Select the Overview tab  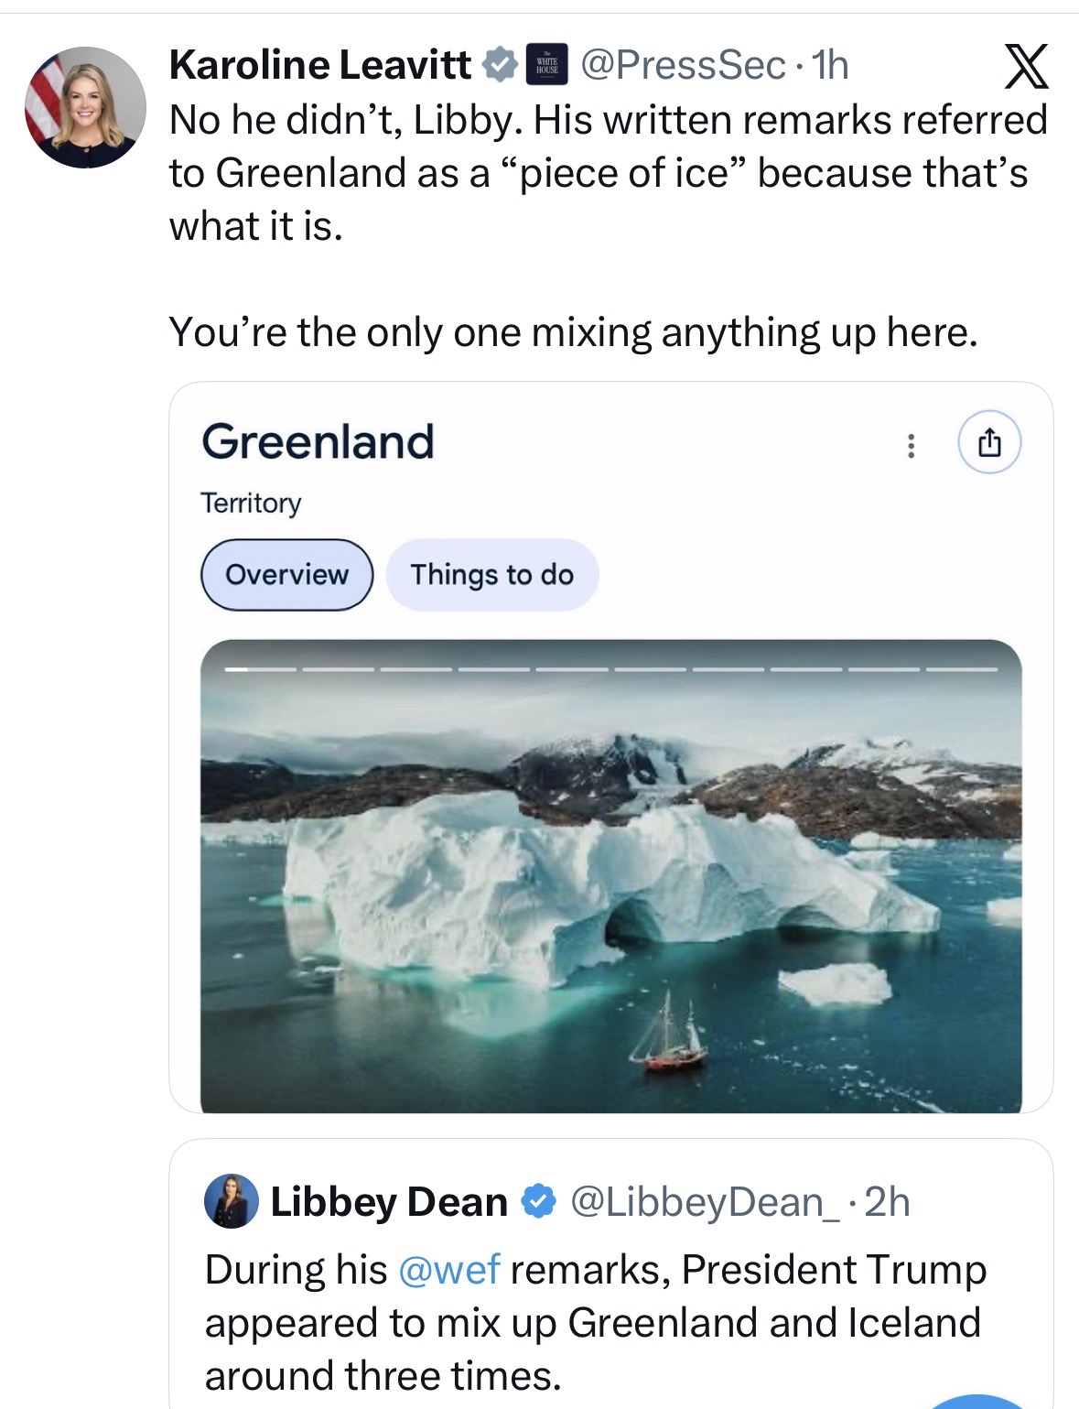coord(286,575)
